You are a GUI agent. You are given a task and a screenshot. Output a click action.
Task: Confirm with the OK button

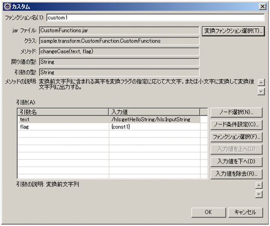pyautogui.click(x=208, y=212)
